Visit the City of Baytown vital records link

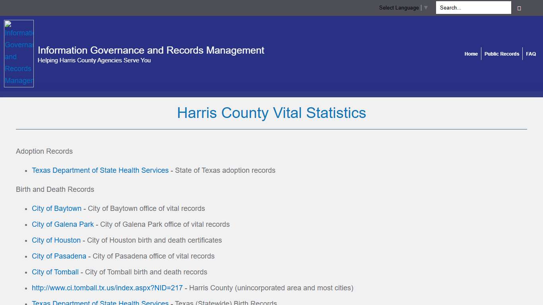pos(56,208)
